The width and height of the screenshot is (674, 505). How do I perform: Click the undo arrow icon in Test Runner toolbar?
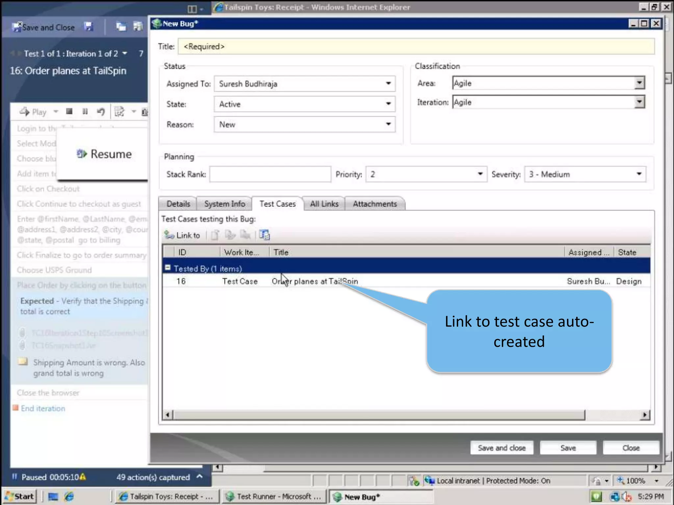[101, 112]
